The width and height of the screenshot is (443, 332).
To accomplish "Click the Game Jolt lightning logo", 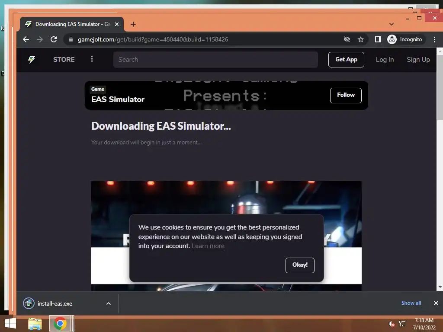I will 32,60.
